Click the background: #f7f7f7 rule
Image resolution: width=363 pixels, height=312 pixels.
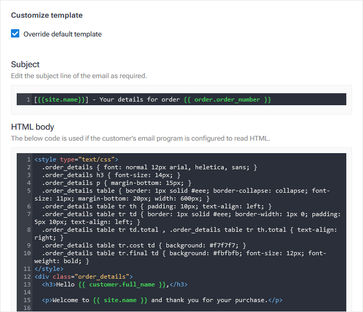click(x=202, y=245)
